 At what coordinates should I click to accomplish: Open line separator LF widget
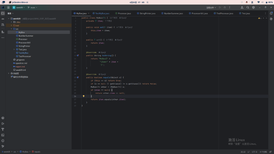coord(249,152)
